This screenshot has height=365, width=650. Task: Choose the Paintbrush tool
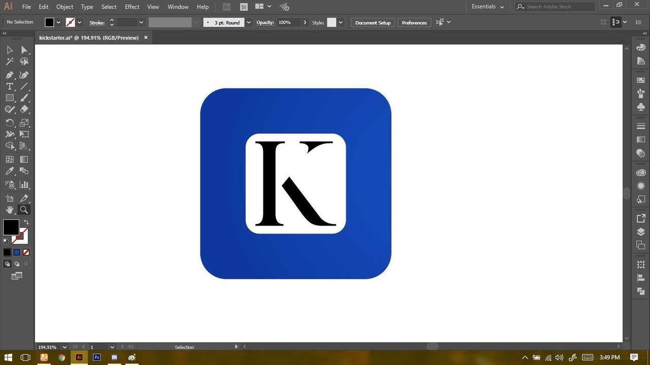(x=24, y=98)
